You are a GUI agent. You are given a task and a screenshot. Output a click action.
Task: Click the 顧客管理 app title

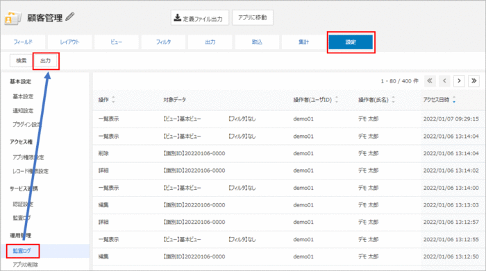click(x=45, y=18)
